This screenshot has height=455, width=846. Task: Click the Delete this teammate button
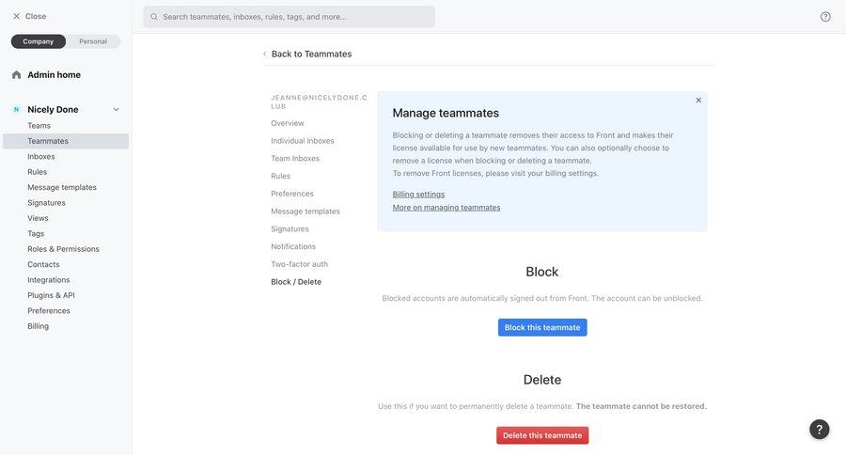(x=542, y=435)
